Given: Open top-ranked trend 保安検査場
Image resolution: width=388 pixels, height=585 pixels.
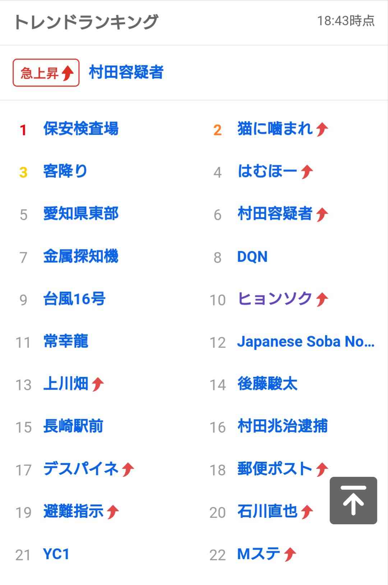Looking at the screenshot, I should tap(81, 129).
